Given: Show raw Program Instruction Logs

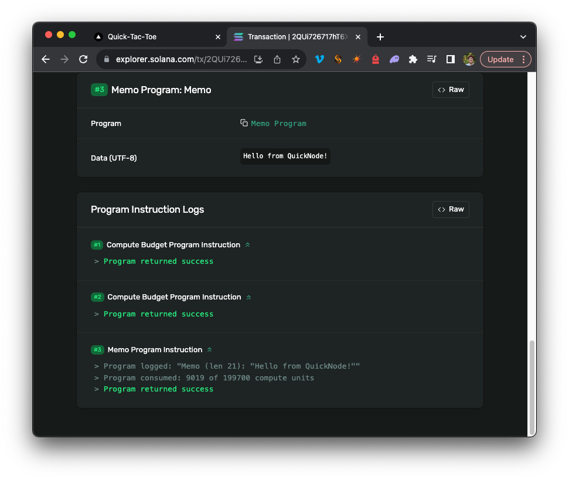Looking at the screenshot, I should point(451,209).
